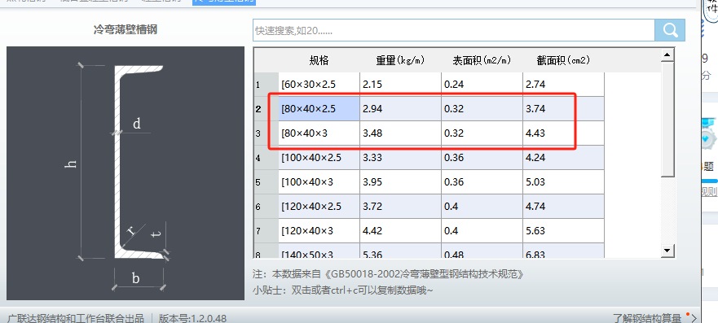718x323 pixels.
Task: Click surface area 0.24 cell
Action: pyautogui.click(x=482, y=85)
